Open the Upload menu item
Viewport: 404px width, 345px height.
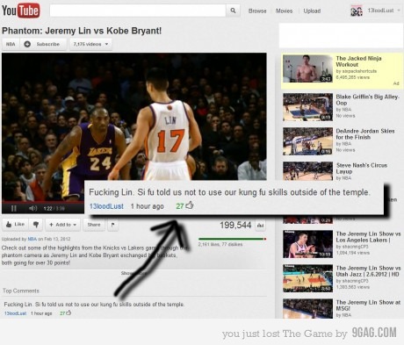pos(312,11)
